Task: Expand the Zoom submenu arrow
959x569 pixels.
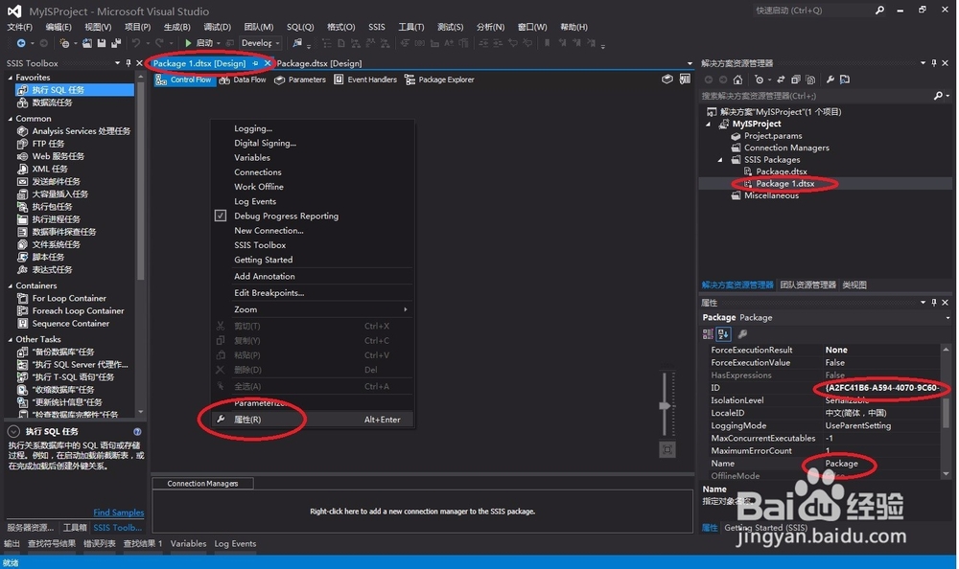Action: (406, 309)
